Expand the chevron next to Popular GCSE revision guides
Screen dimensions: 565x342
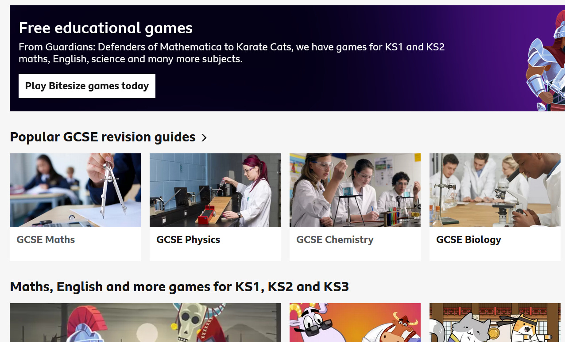[204, 138]
